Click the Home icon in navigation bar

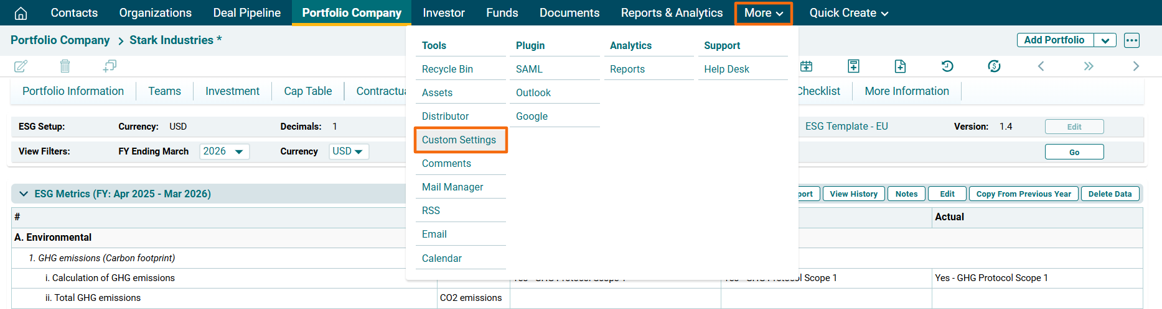point(21,13)
